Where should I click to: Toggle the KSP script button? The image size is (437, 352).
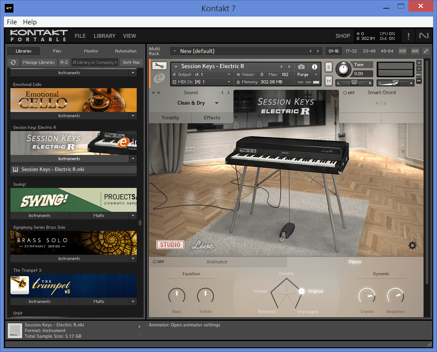pyautogui.click(x=402, y=51)
